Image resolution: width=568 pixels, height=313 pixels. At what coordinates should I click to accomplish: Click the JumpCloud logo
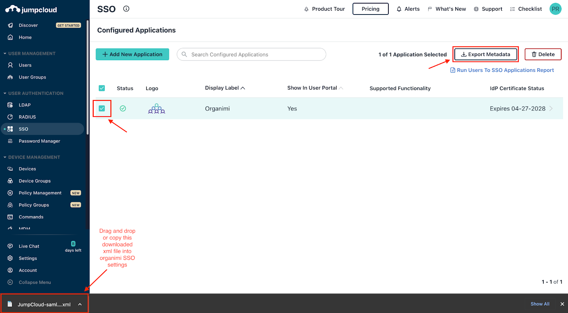coord(31,10)
